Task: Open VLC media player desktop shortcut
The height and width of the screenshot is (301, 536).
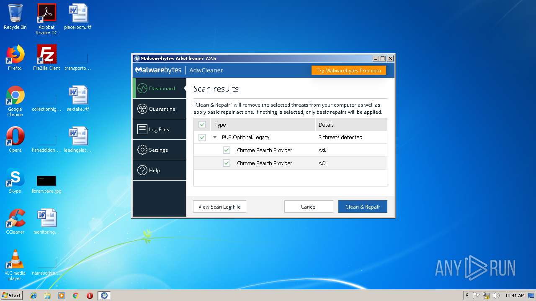Action: 15,265
